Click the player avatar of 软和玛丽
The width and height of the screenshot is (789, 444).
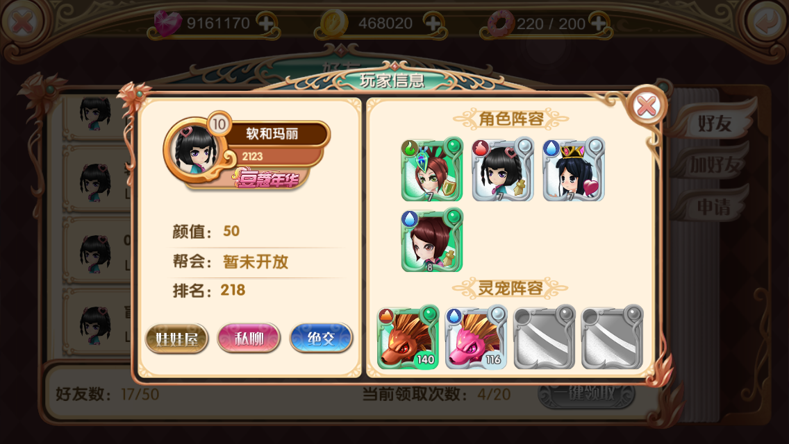tap(194, 151)
